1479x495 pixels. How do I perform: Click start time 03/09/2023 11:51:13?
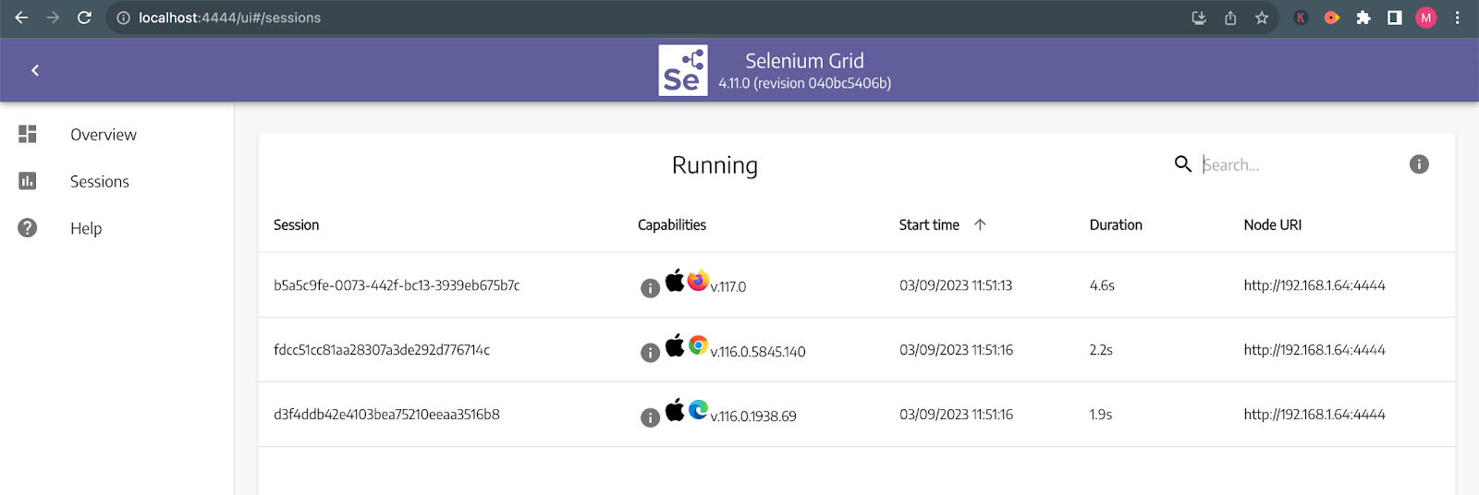tap(956, 285)
